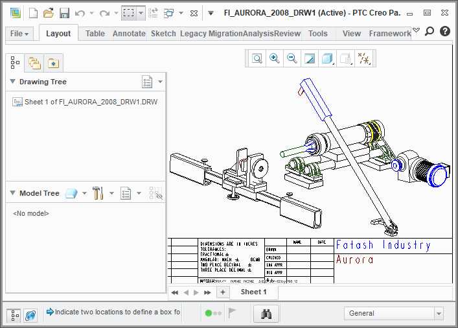This screenshot has width=458, height=328.
Task: Switch to the Review ribbon tab
Action: click(x=287, y=34)
